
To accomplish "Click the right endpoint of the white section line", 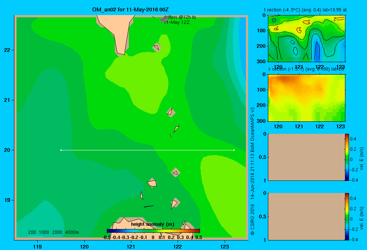I will (234, 150).
